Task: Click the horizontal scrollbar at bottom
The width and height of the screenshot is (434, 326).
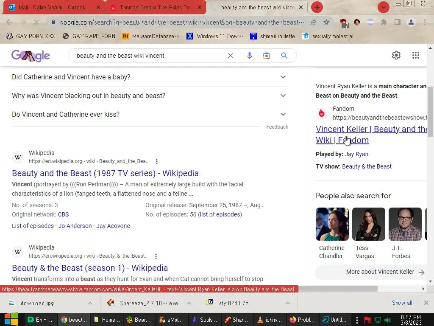Action: [338, 289]
